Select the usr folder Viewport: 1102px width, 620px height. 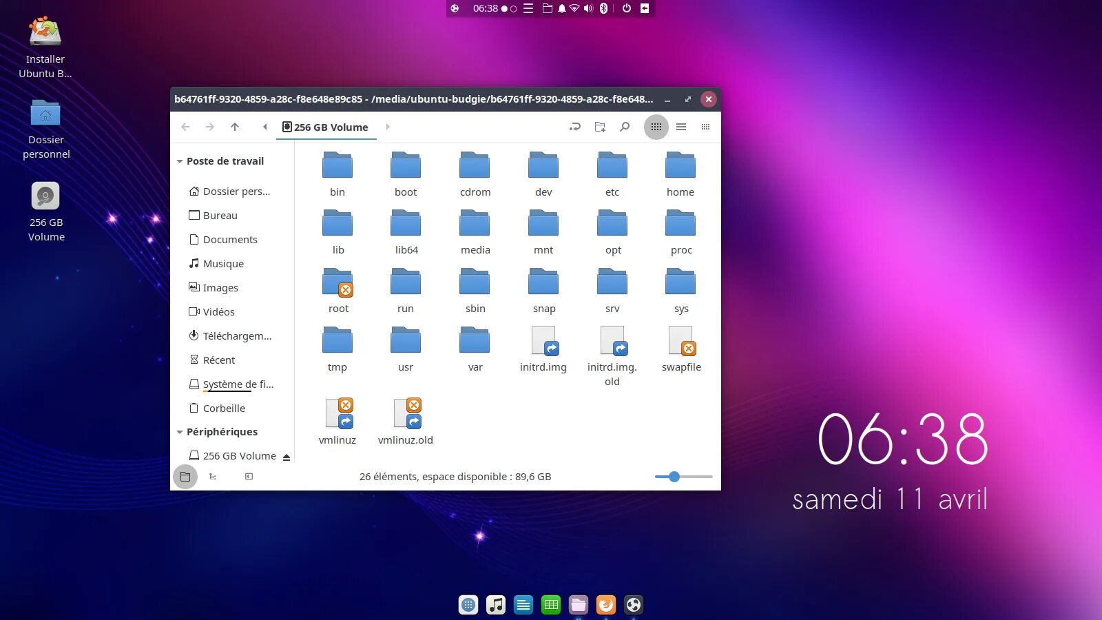point(406,350)
